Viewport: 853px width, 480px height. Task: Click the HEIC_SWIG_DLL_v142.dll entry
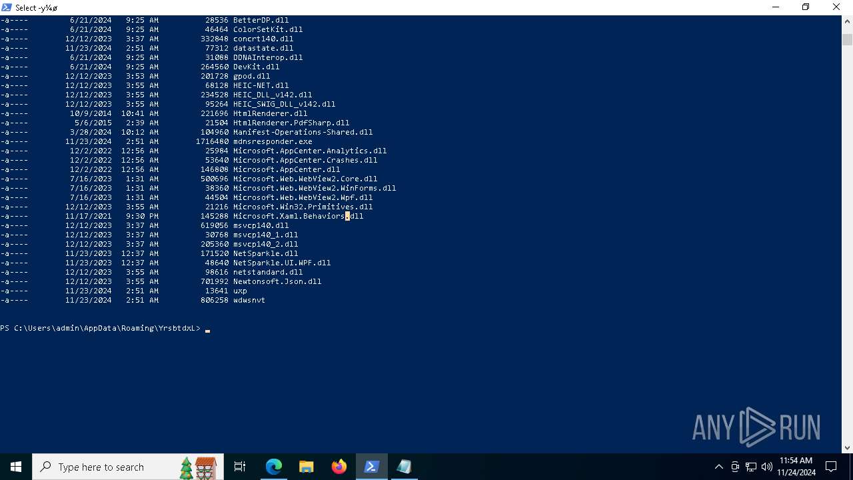284,104
